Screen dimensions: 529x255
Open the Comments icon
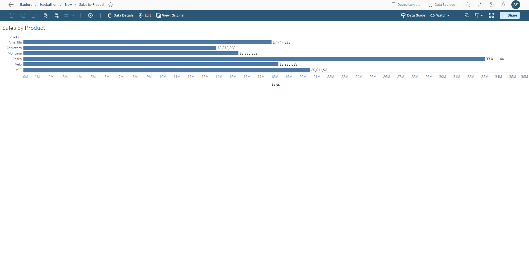[467, 15]
